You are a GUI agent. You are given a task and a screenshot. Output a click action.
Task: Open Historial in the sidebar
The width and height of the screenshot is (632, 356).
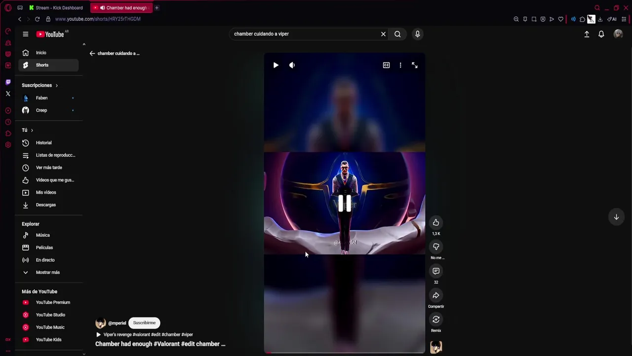[x=48, y=143]
